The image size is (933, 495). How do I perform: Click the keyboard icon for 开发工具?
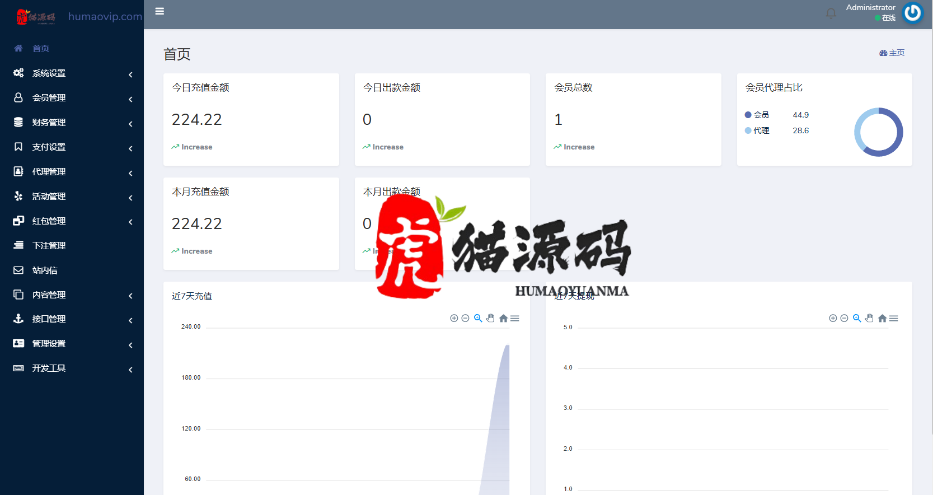(x=18, y=368)
